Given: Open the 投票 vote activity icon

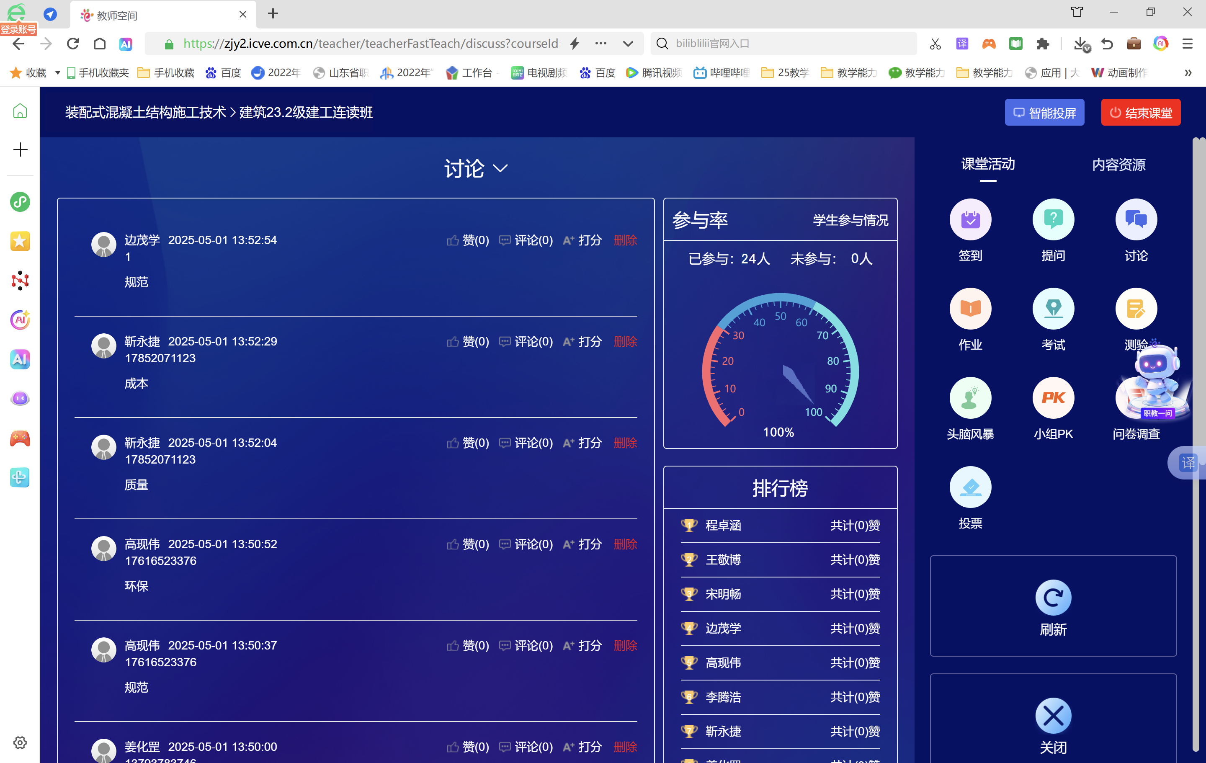Looking at the screenshot, I should pyautogui.click(x=970, y=487).
